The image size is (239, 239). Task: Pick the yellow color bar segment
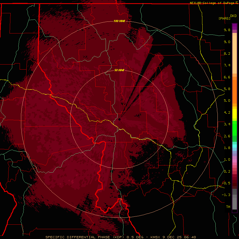[234, 114]
